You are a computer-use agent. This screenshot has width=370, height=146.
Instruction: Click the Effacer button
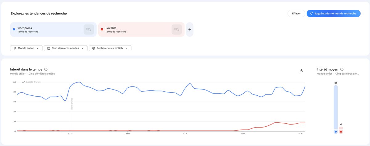(296, 13)
